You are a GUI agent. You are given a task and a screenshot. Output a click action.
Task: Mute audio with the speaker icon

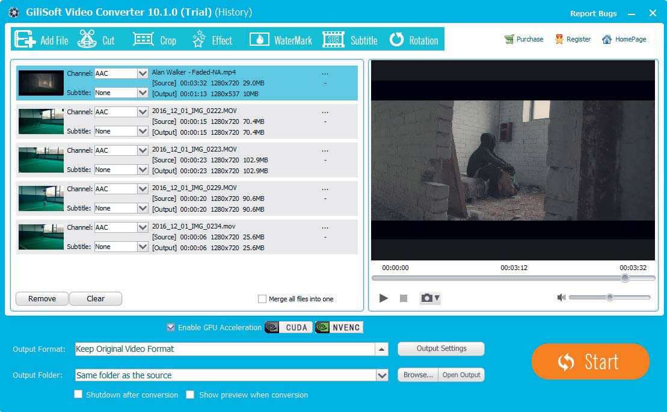click(561, 297)
